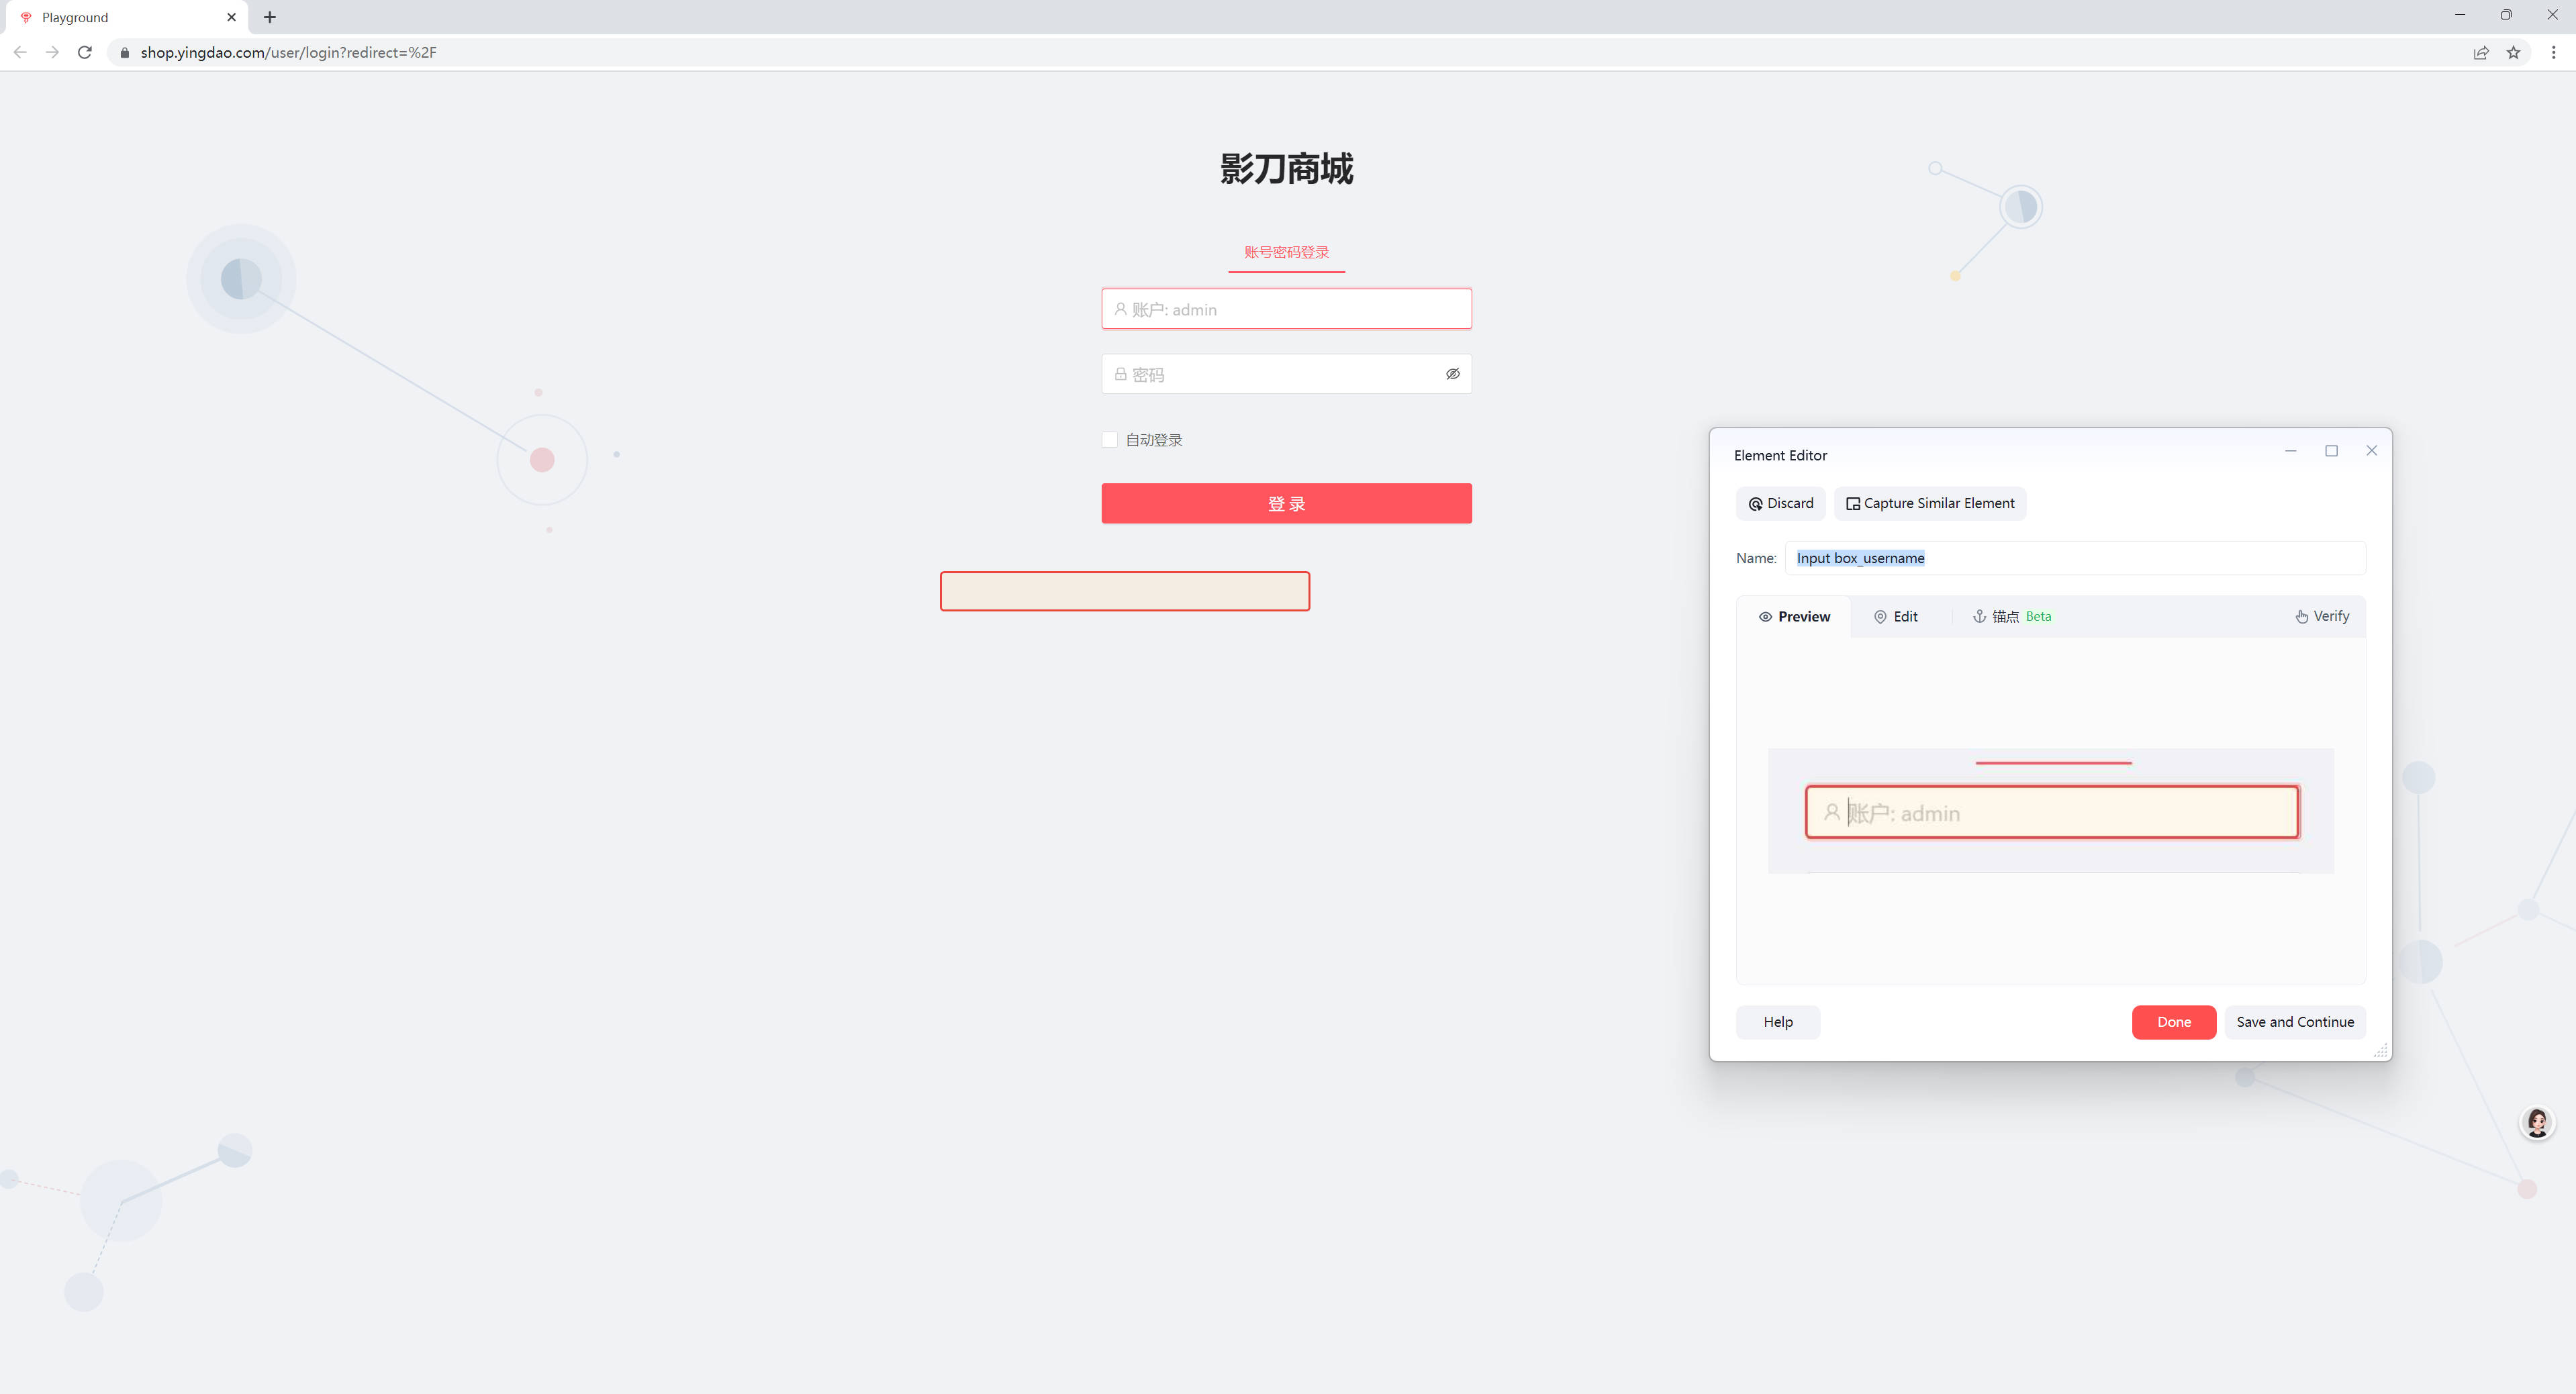Screen dimensions: 2576x1394
Task: Restore down the browser window
Action: [2506, 15]
